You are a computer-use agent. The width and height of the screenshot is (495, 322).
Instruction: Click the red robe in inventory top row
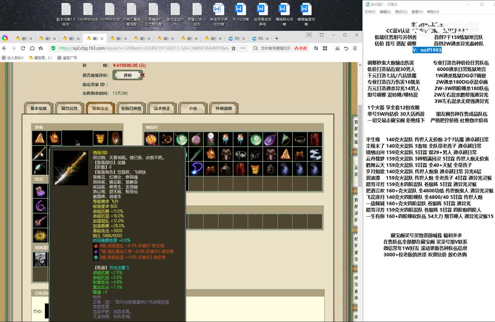(x=315, y=139)
